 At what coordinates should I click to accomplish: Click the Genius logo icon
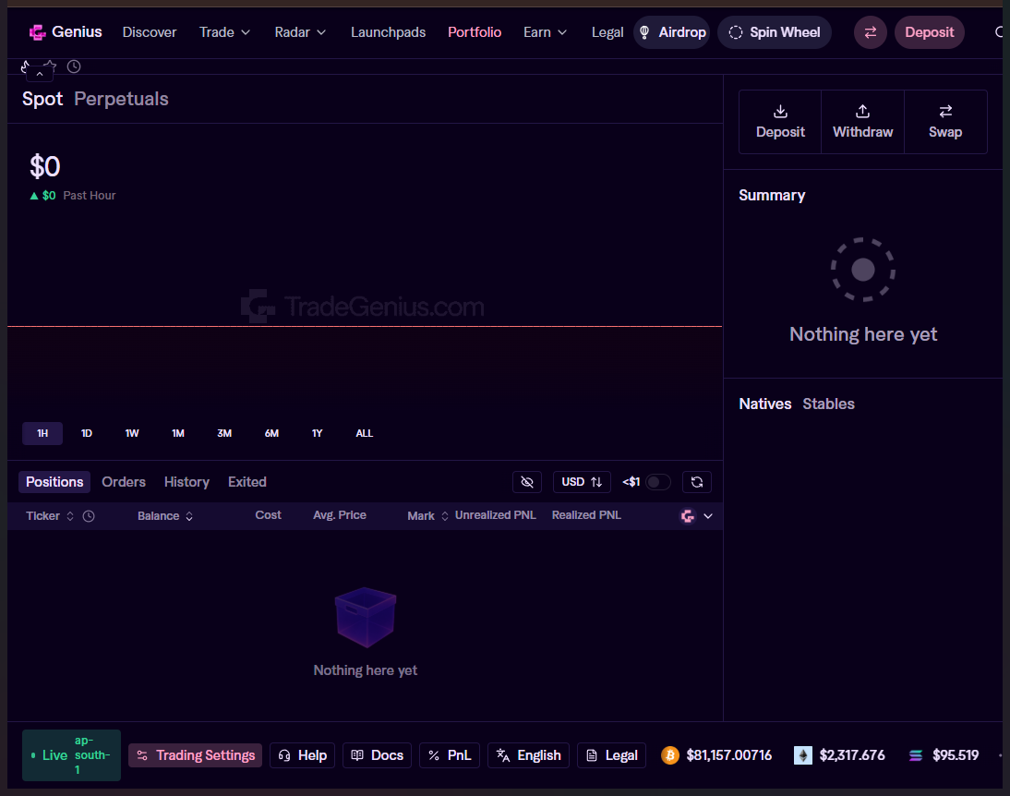pos(37,32)
